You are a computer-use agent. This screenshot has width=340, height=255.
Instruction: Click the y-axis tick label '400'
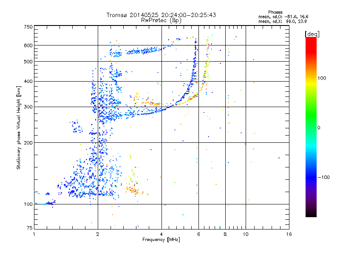click(x=28, y=82)
